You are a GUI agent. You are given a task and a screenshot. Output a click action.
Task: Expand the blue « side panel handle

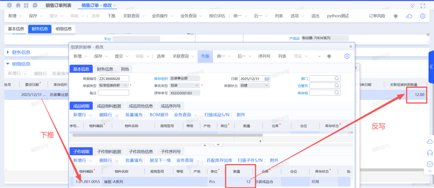pyautogui.click(x=431, y=67)
